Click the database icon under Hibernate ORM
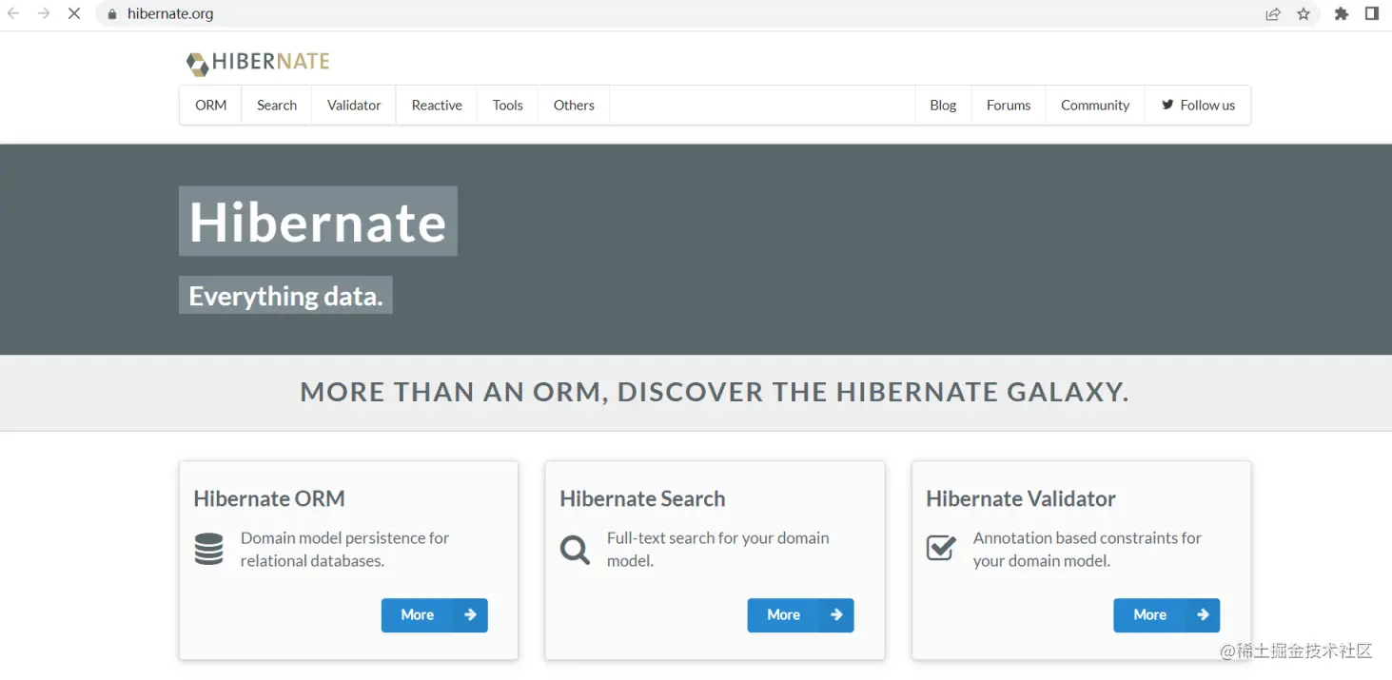 click(x=208, y=549)
